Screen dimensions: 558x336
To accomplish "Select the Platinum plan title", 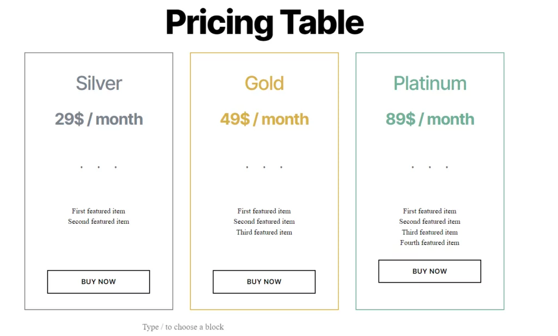I will click(429, 83).
